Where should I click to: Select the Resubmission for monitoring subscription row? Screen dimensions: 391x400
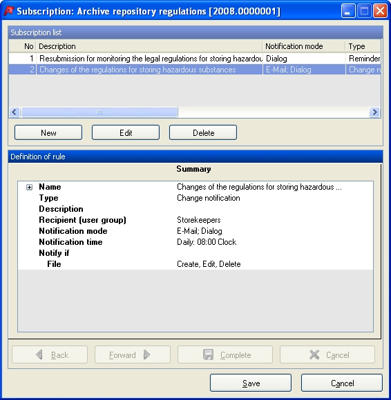[x=195, y=59]
